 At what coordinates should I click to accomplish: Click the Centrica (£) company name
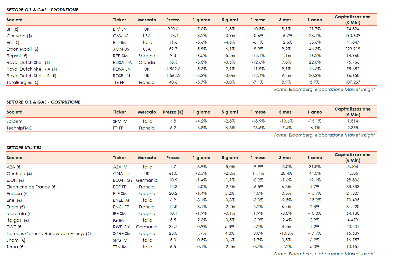[19, 173]
